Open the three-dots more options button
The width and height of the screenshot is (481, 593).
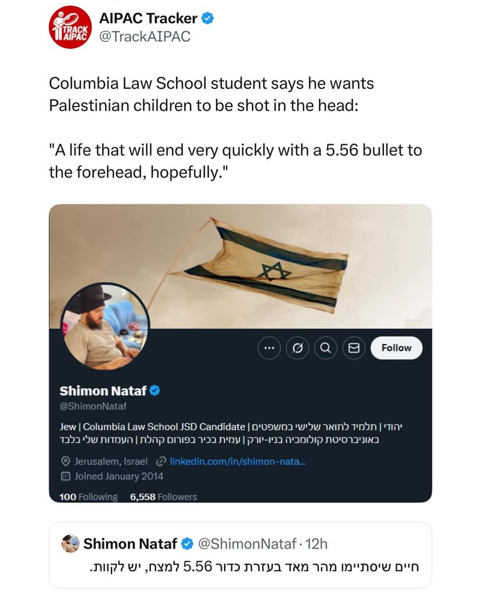pyautogui.click(x=269, y=347)
